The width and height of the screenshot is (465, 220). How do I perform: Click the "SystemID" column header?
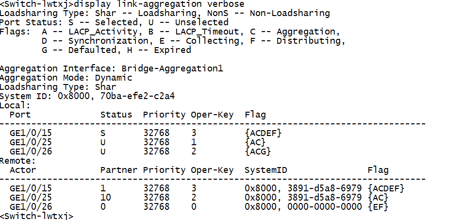point(266,170)
